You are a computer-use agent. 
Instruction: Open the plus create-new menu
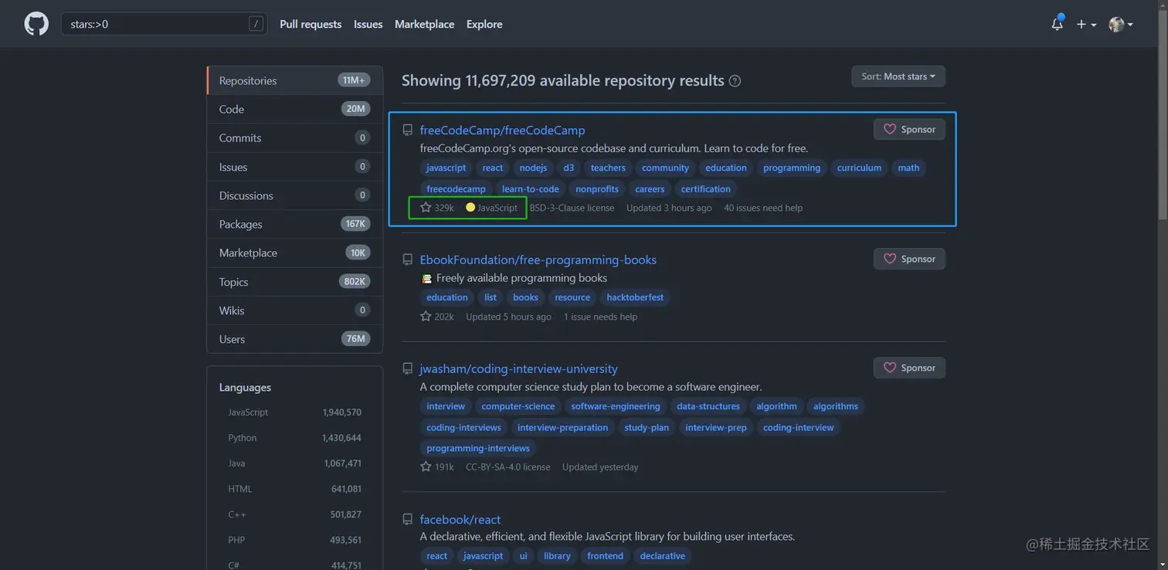[1086, 24]
